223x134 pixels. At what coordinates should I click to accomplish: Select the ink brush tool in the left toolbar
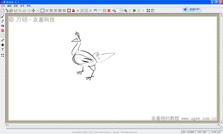click(3, 16)
